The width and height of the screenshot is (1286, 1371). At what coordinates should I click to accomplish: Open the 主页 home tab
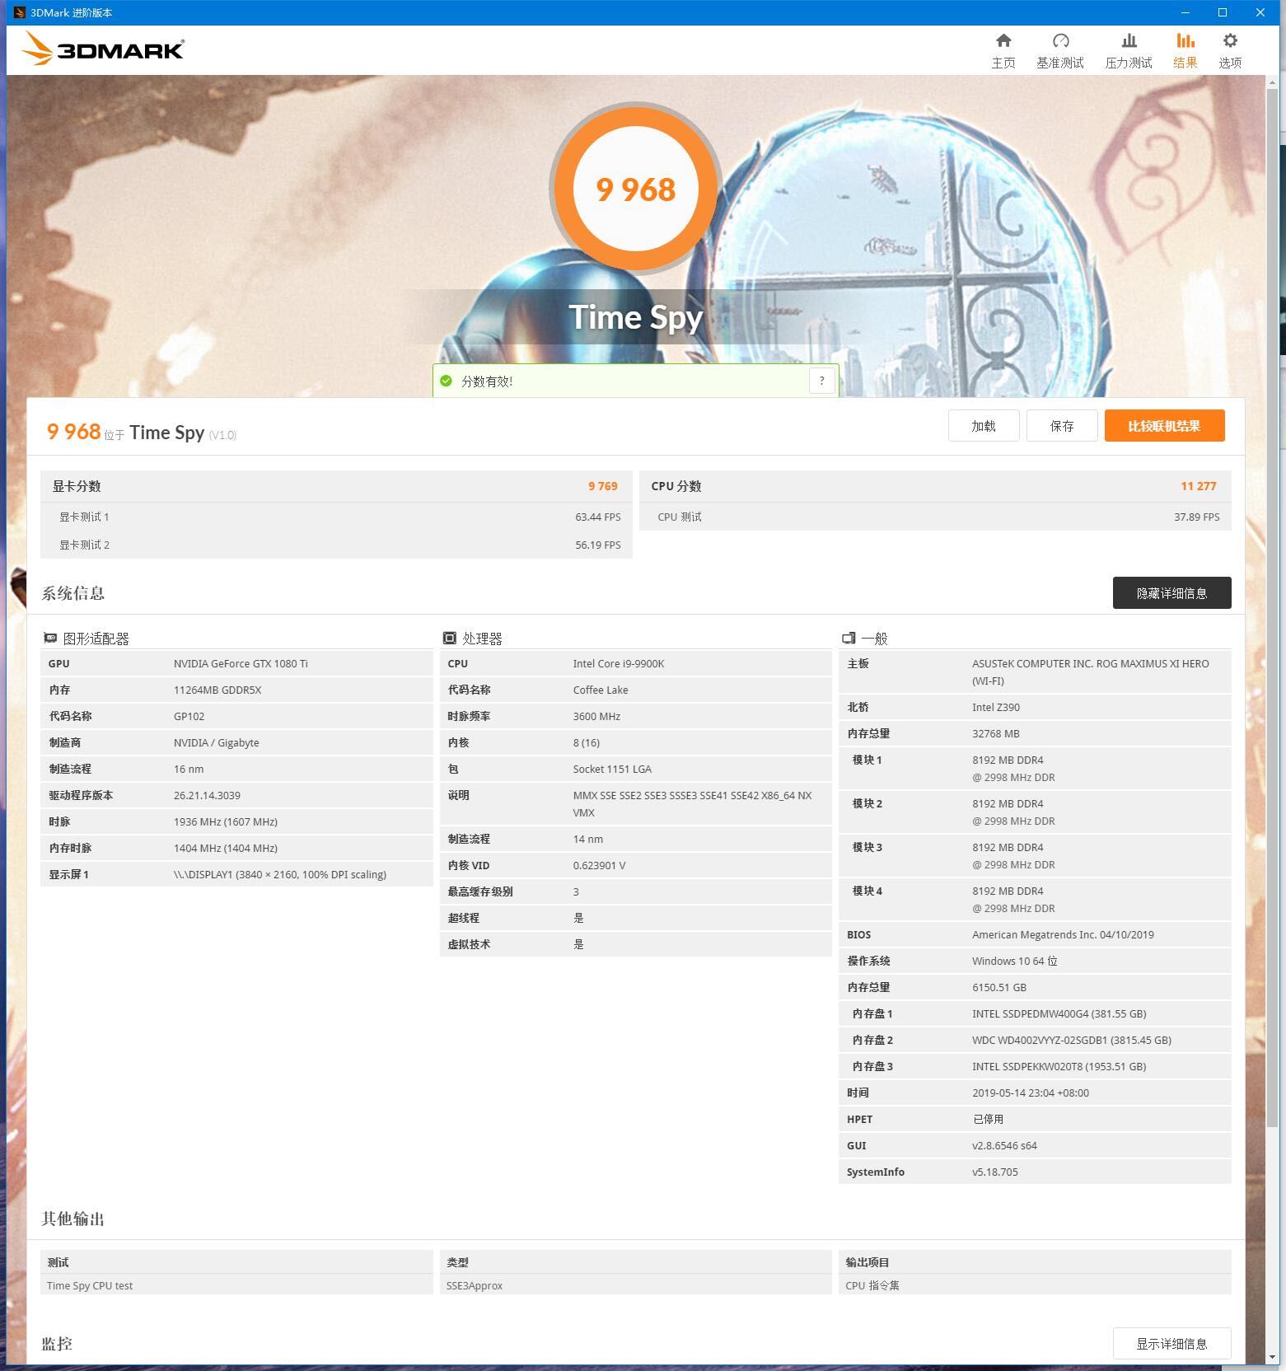pos(1003,50)
